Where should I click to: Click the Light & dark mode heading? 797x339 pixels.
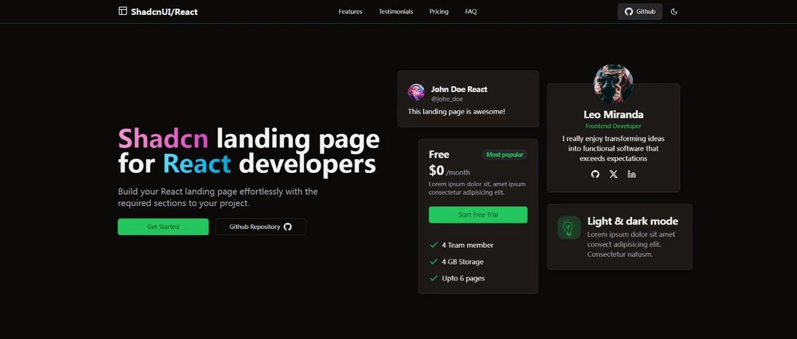point(633,221)
